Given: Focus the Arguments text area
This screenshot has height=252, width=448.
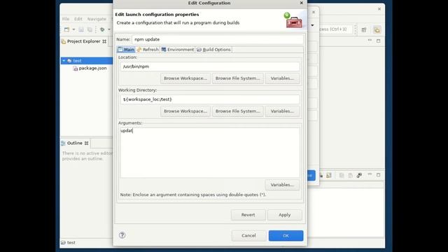Looking at the screenshot, I should (x=210, y=153).
